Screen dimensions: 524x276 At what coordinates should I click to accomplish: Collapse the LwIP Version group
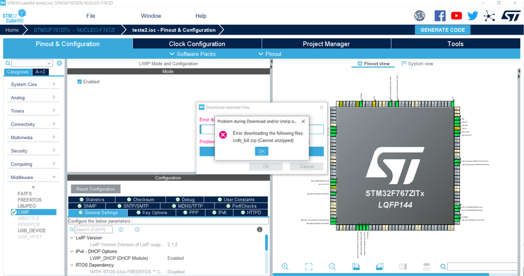point(71,238)
